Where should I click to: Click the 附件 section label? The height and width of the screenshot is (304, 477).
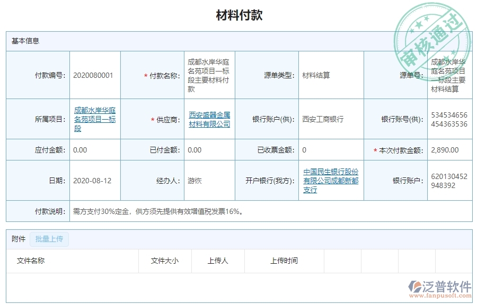tap(19, 239)
